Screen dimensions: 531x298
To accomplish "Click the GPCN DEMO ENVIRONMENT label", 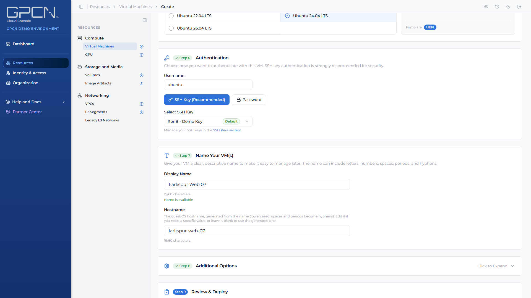I will [x=33, y=29].
